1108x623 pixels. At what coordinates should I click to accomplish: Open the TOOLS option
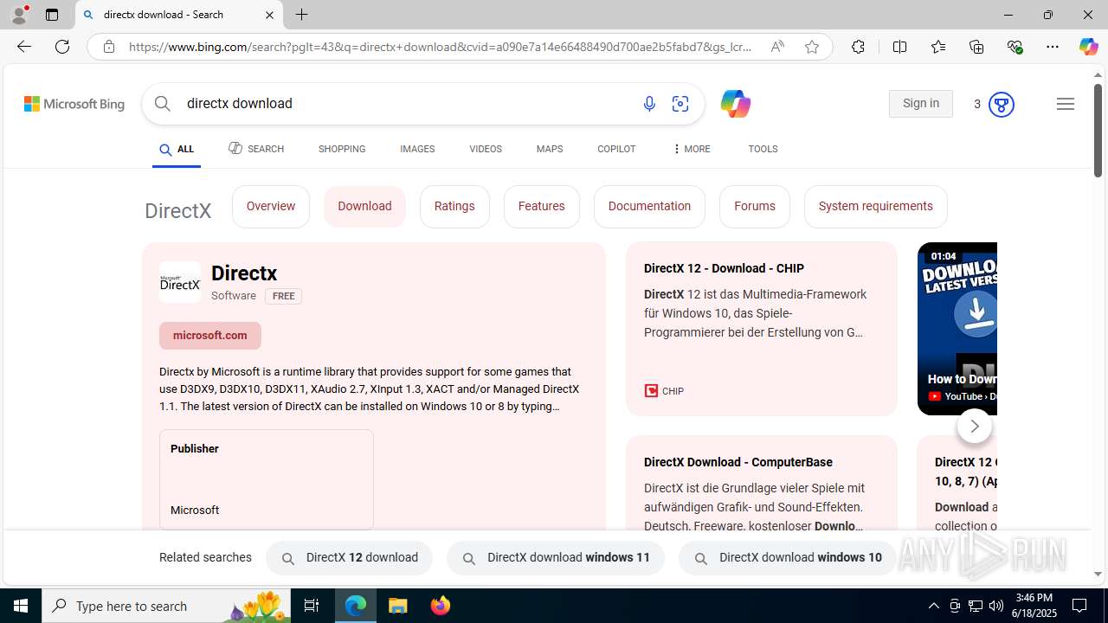(763, 149)
